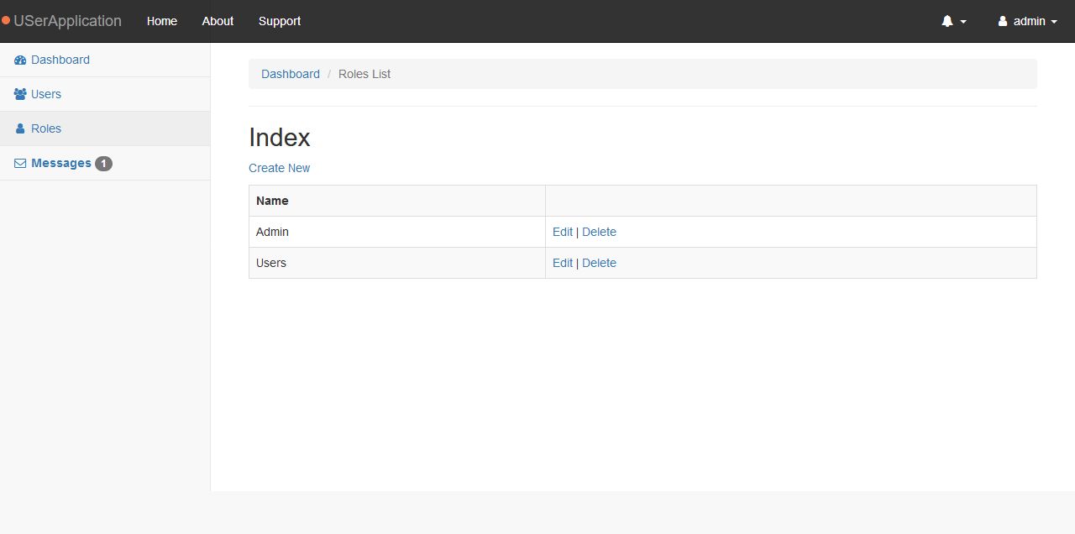This screenshot has width=1075, height=534.
Task: Click the Dashboard gauge icon in sidebar
Action: 20,60
